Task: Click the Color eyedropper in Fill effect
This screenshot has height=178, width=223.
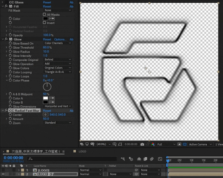Action: [52, 19]
